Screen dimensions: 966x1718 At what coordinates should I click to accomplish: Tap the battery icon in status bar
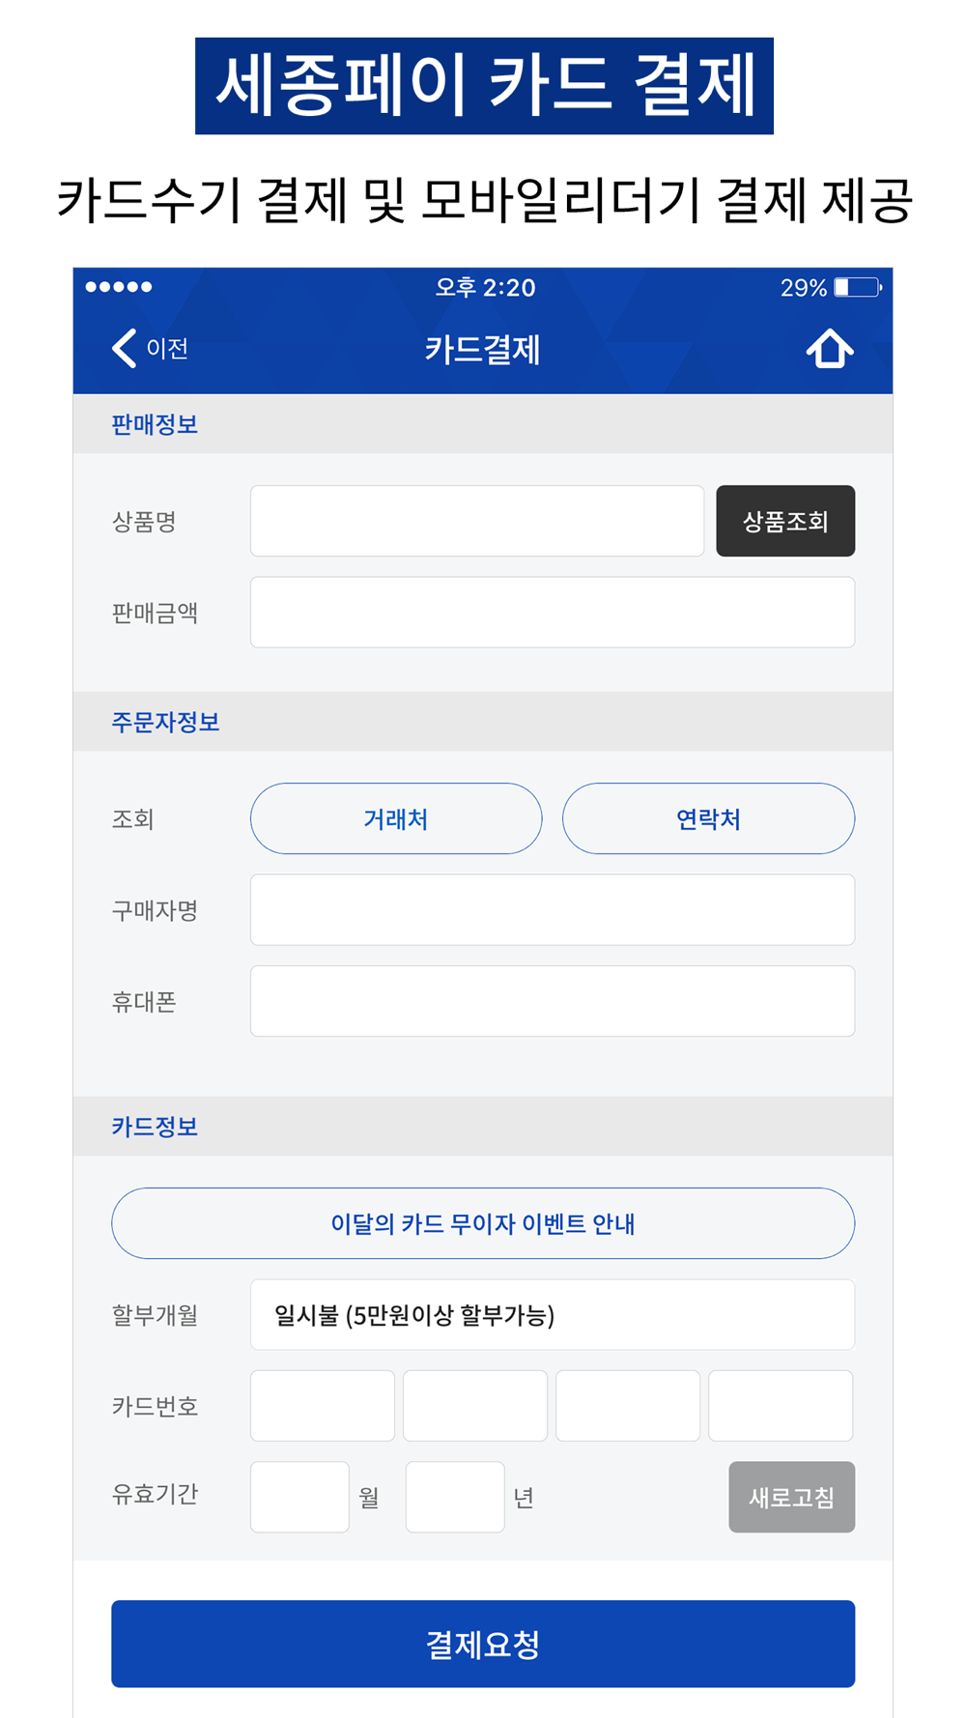tap(858, 287)
